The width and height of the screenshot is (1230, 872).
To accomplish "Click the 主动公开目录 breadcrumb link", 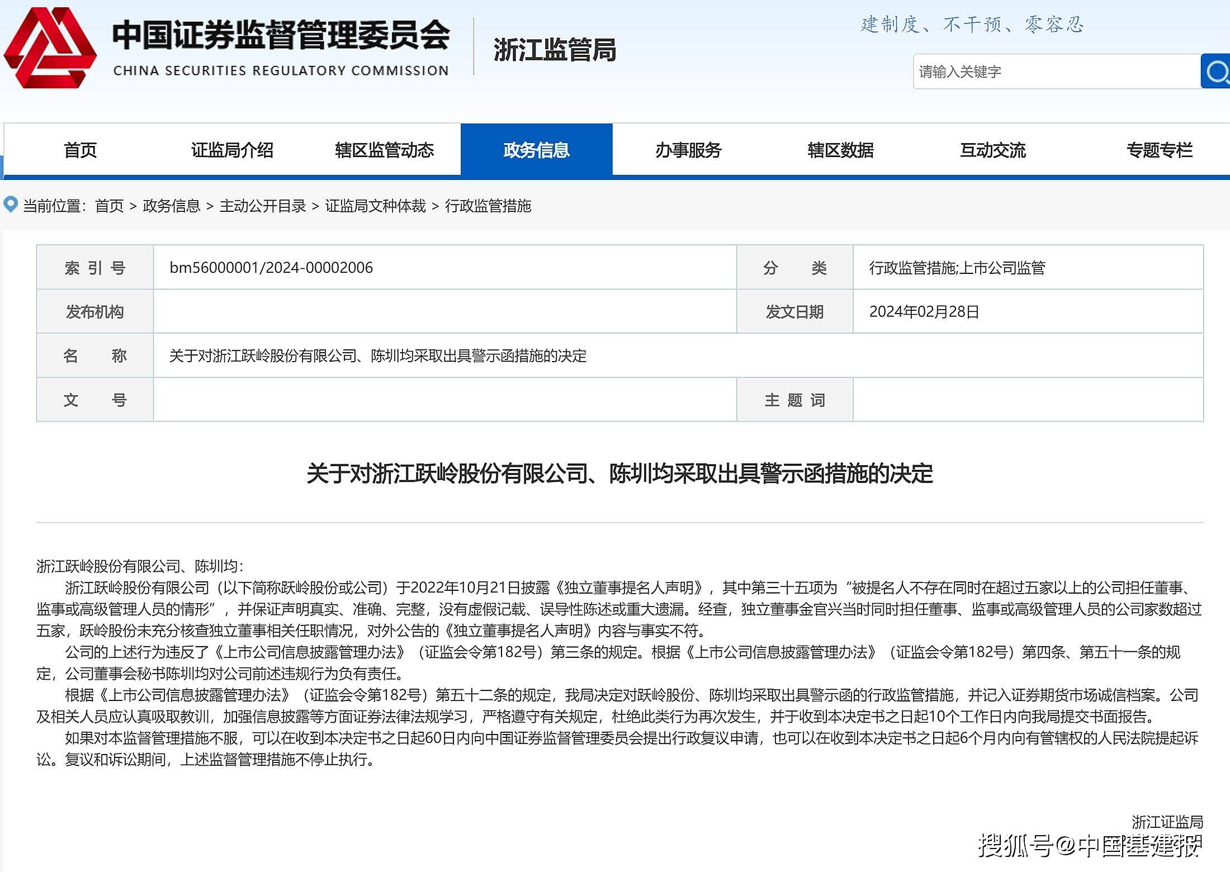I will [263, 206].
